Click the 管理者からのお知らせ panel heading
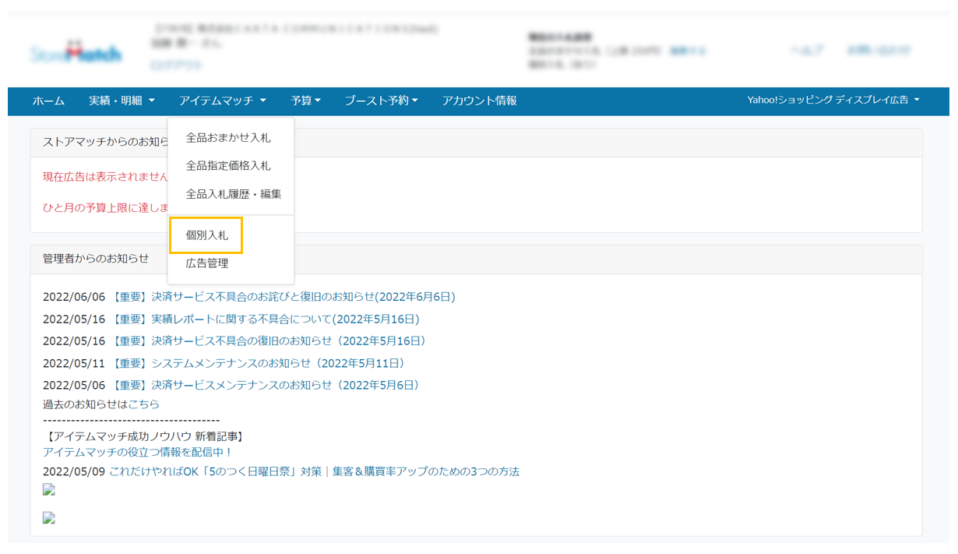 point(96,258)
